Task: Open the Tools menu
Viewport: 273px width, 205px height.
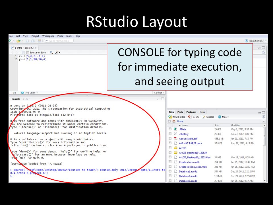Action: pos(69,36)
